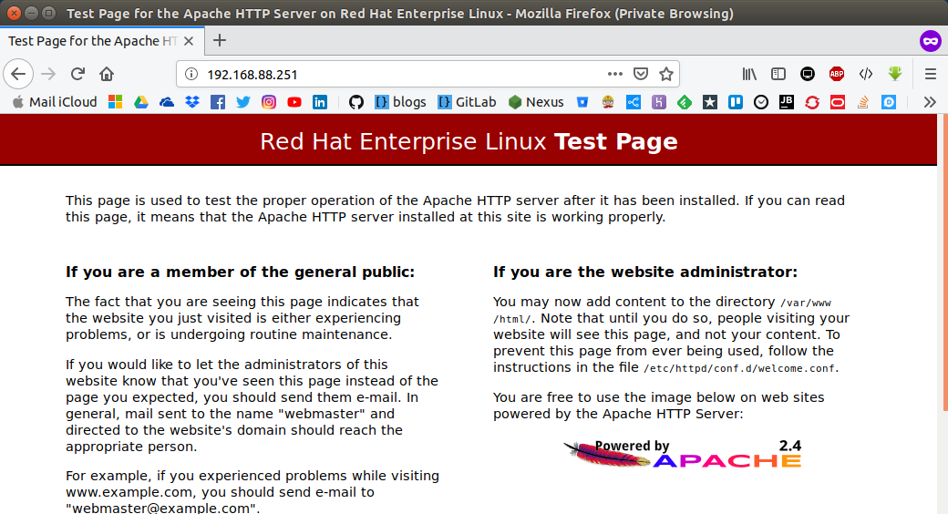
Task: Open the Adblock Plus extension icon
Action: coord(837,74)
